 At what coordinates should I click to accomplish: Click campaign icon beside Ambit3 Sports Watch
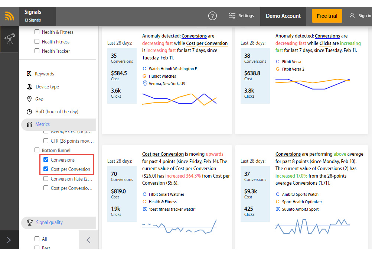click(278, 194)
